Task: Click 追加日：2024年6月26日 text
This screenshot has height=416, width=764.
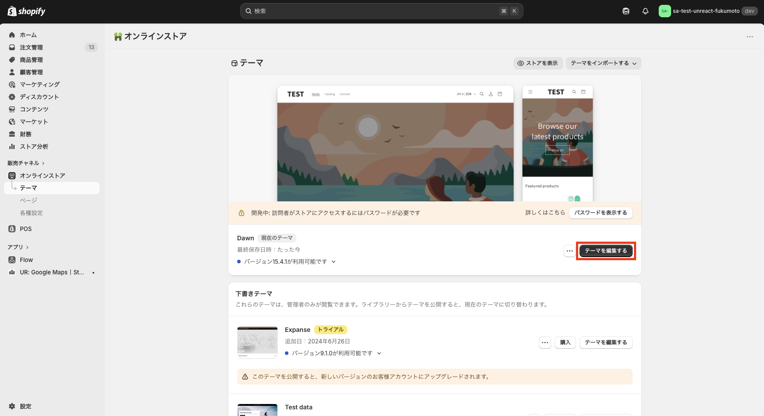Action: 318,342
